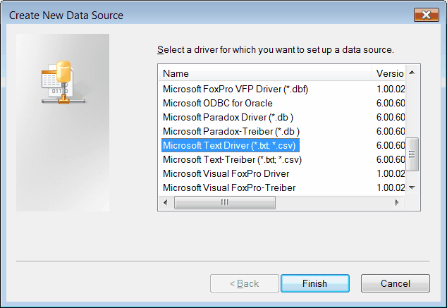Click the vertical scrollbar thumb
Viewport: 447px width, 308px height.
pos(412,154)
